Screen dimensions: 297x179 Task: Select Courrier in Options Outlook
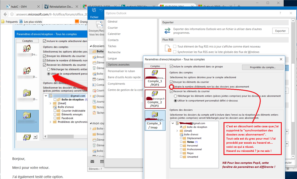pos(113,28)
